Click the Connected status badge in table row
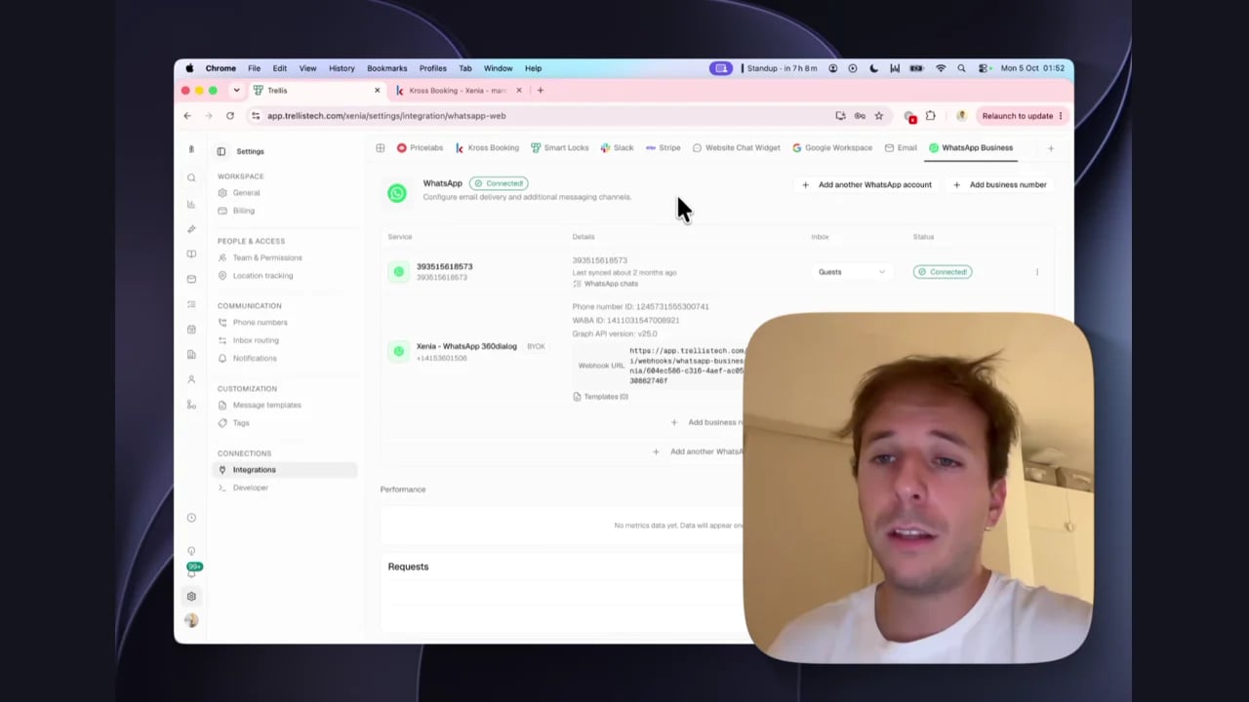 click(x=943, y=272)
